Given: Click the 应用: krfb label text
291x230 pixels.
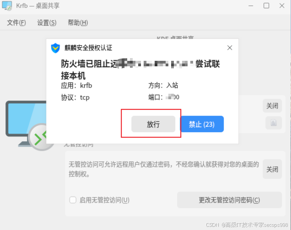Looking at the screenshot, I should pos(76,86).
